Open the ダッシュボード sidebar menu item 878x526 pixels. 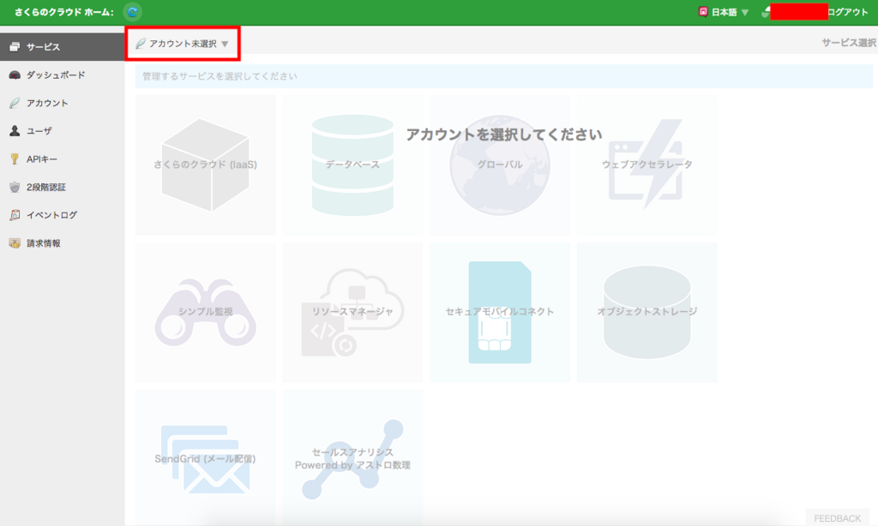click(x=62, y=75)
